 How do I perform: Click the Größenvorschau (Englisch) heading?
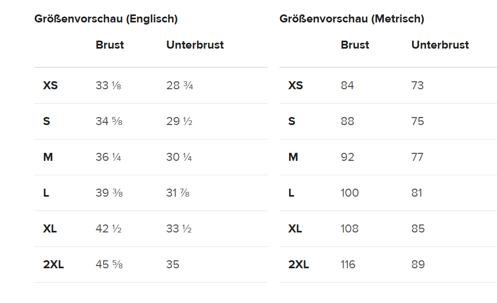(x=106, y=19)
